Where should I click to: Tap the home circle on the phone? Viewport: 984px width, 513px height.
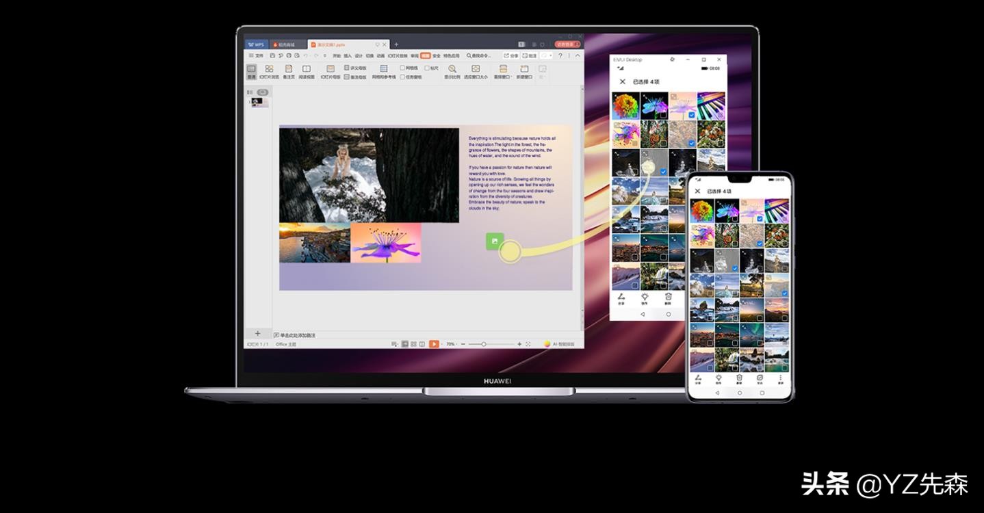(x=740, y=393)
